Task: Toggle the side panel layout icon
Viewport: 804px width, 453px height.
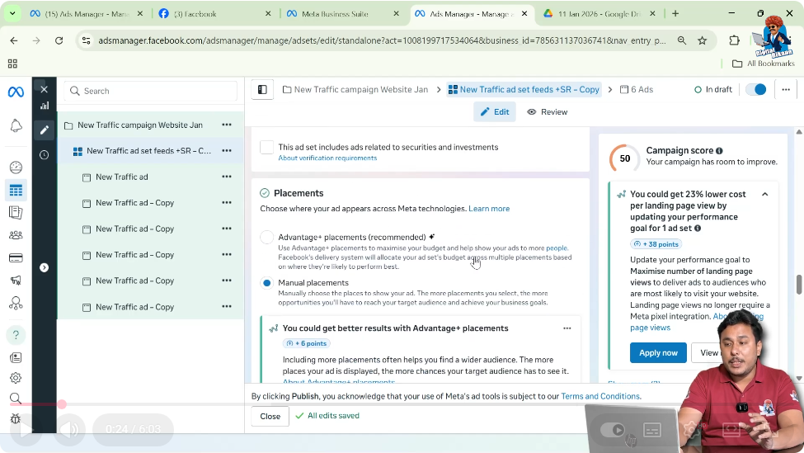Action: coord(262,90)
